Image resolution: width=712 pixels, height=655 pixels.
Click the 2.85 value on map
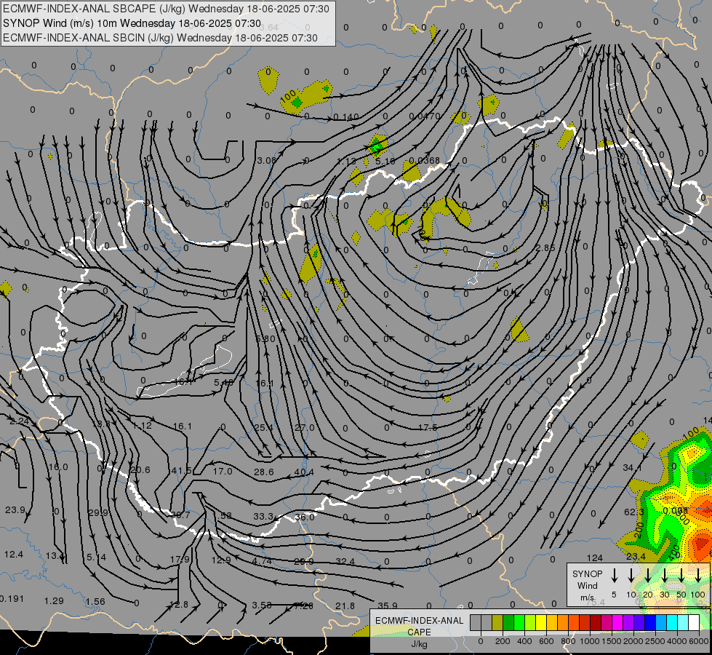pos(545,247)
